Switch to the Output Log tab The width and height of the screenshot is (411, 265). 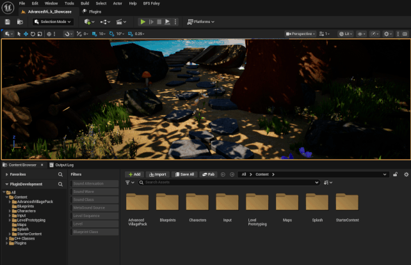pyautogui.click(x=61, y=165)
